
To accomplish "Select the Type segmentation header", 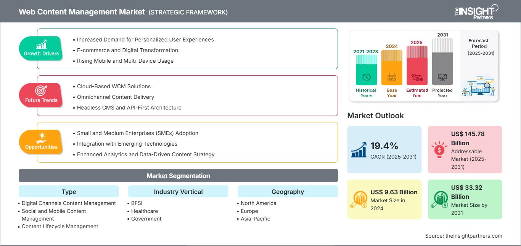I will pyautogui.click(x=69, y=192).
